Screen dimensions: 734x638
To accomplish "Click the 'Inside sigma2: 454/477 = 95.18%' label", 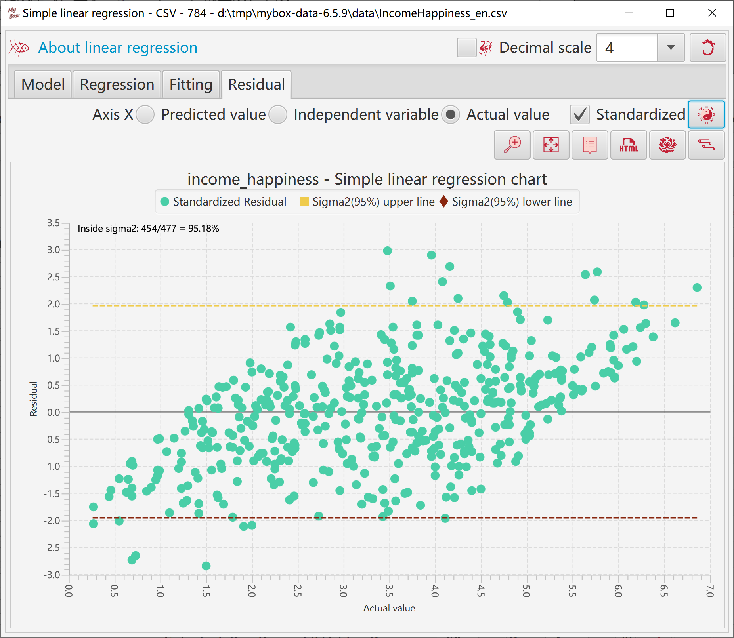I will pos(148,229).
